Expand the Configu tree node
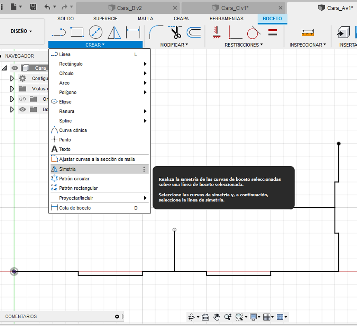Viewport: 357px width, 326px height. tap(12, 78)
